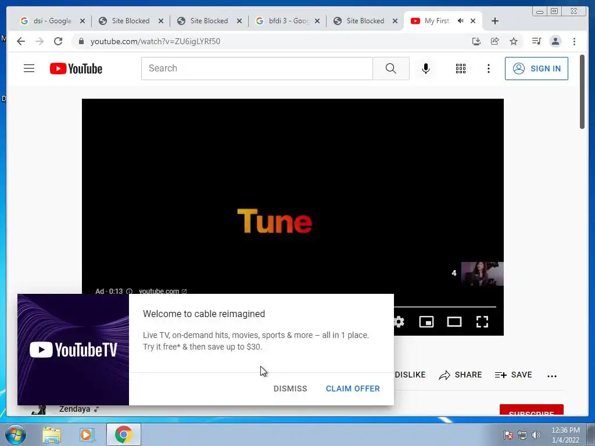
Task: Open the Windows Start menu
Action: coord(15,434)
